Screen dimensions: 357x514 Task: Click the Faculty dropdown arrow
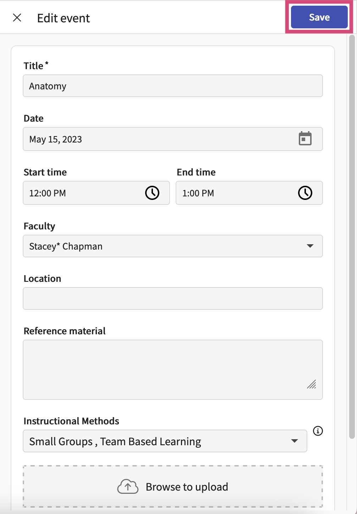[x=311, y=246]
